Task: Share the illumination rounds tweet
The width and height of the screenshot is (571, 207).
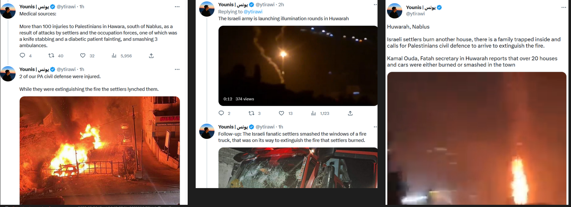Action: tap(350, 113)
